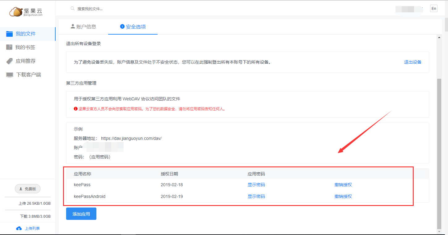Show password for keePass app
Viewport: 448px width, 235px height.
click(256, 185)
